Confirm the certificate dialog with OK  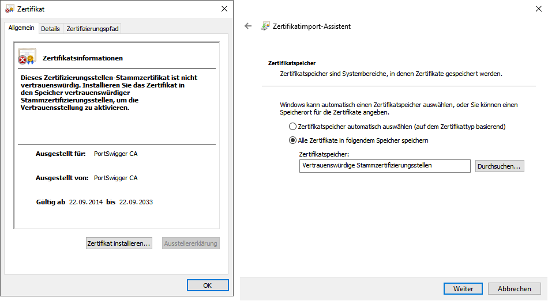point(208,285)
